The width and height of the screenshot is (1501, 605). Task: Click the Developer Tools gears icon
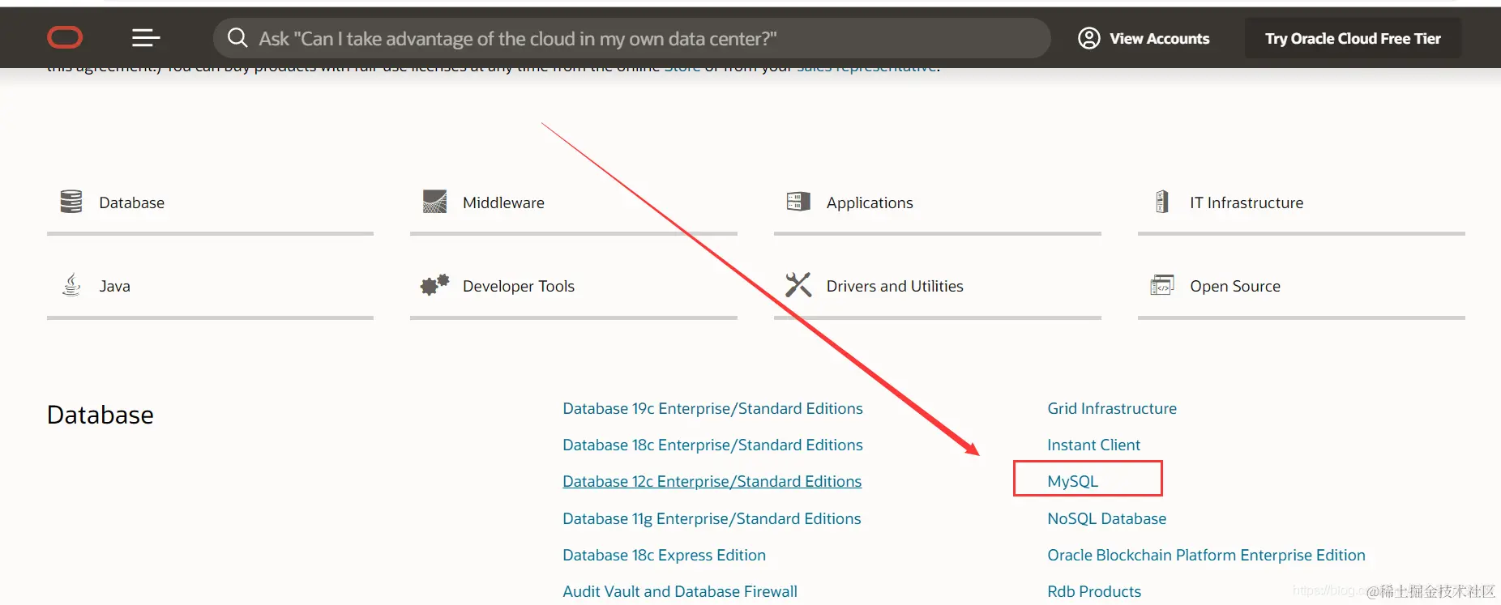click(434, 285)
